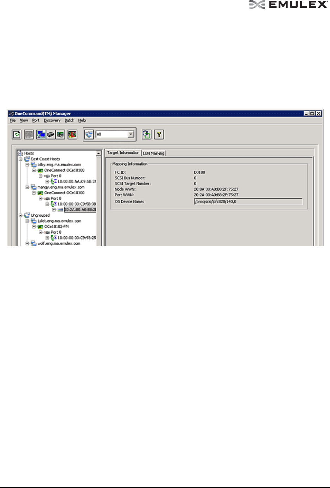Select the Target Information tab
This screenshot has width=330, height=488.
tap(123, 153)
